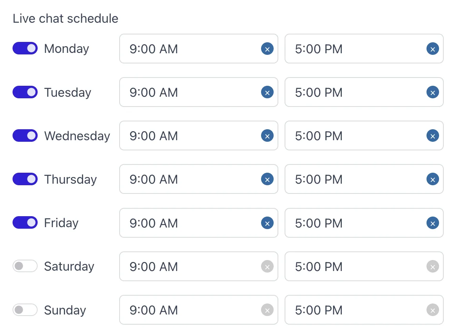Clear Monday start time 9:00 AM
This screenshot has width=461, height=336.
267,49
